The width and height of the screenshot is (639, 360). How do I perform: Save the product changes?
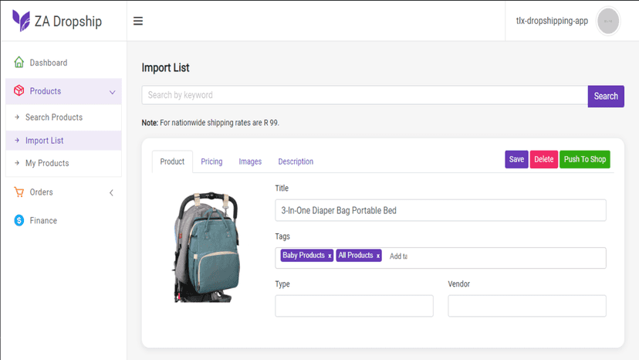(x=516, y=159)
